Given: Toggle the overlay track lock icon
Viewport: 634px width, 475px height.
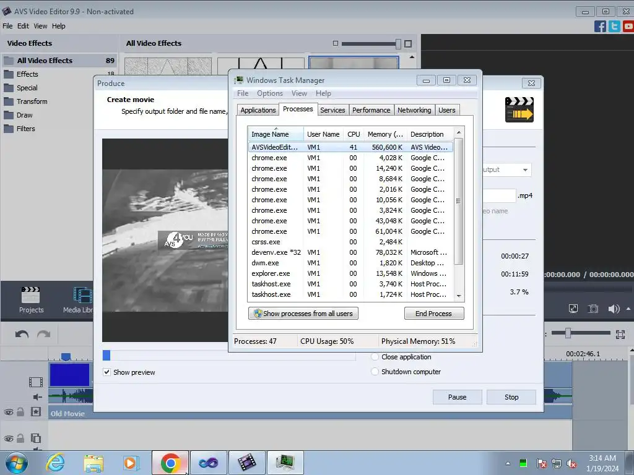Looking at the screenshot, I should tap(20, 439).
